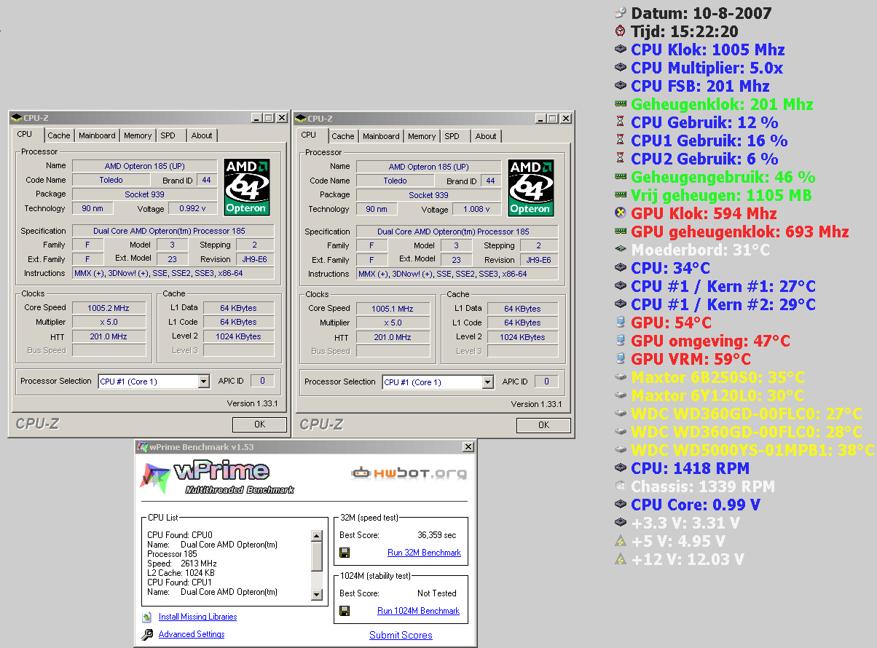Click the '36,359 sec' best score value
This screenshot has width=877, height=648.
(437, 535)
